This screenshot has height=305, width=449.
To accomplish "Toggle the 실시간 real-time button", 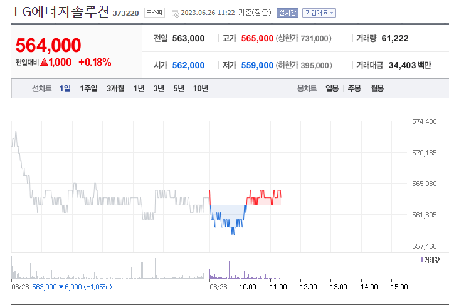I will coord(287,13).
